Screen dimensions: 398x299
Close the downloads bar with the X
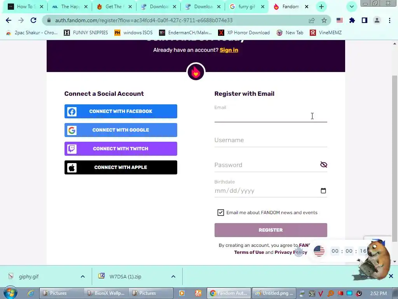391,276
